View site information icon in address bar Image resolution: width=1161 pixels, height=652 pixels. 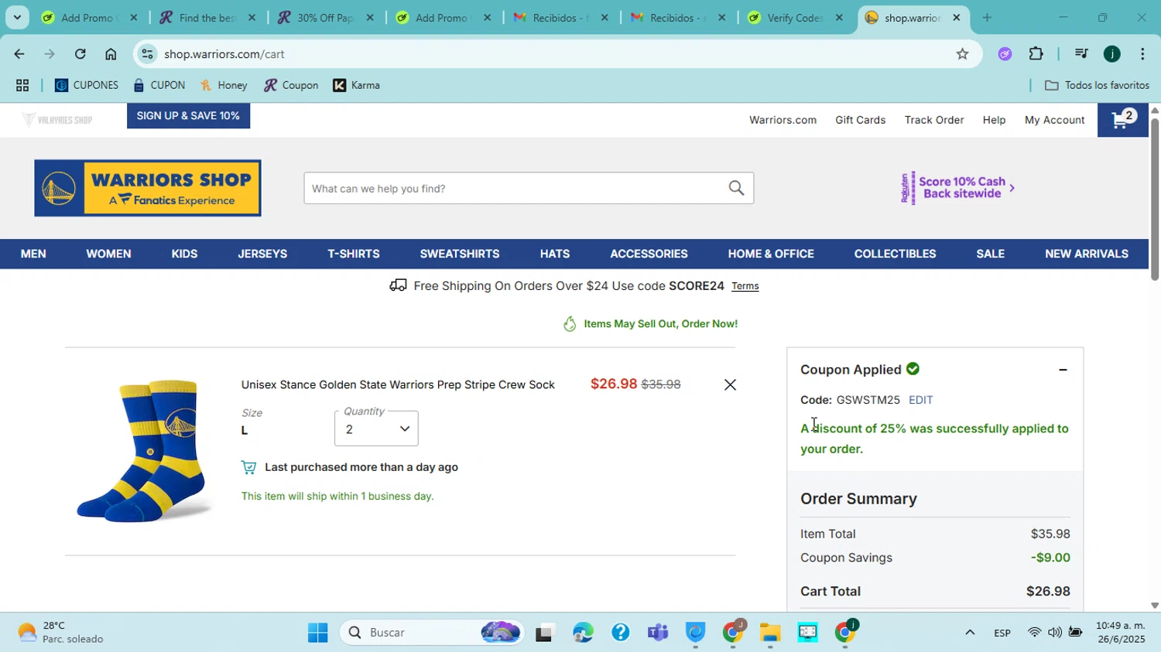point(148,53)
